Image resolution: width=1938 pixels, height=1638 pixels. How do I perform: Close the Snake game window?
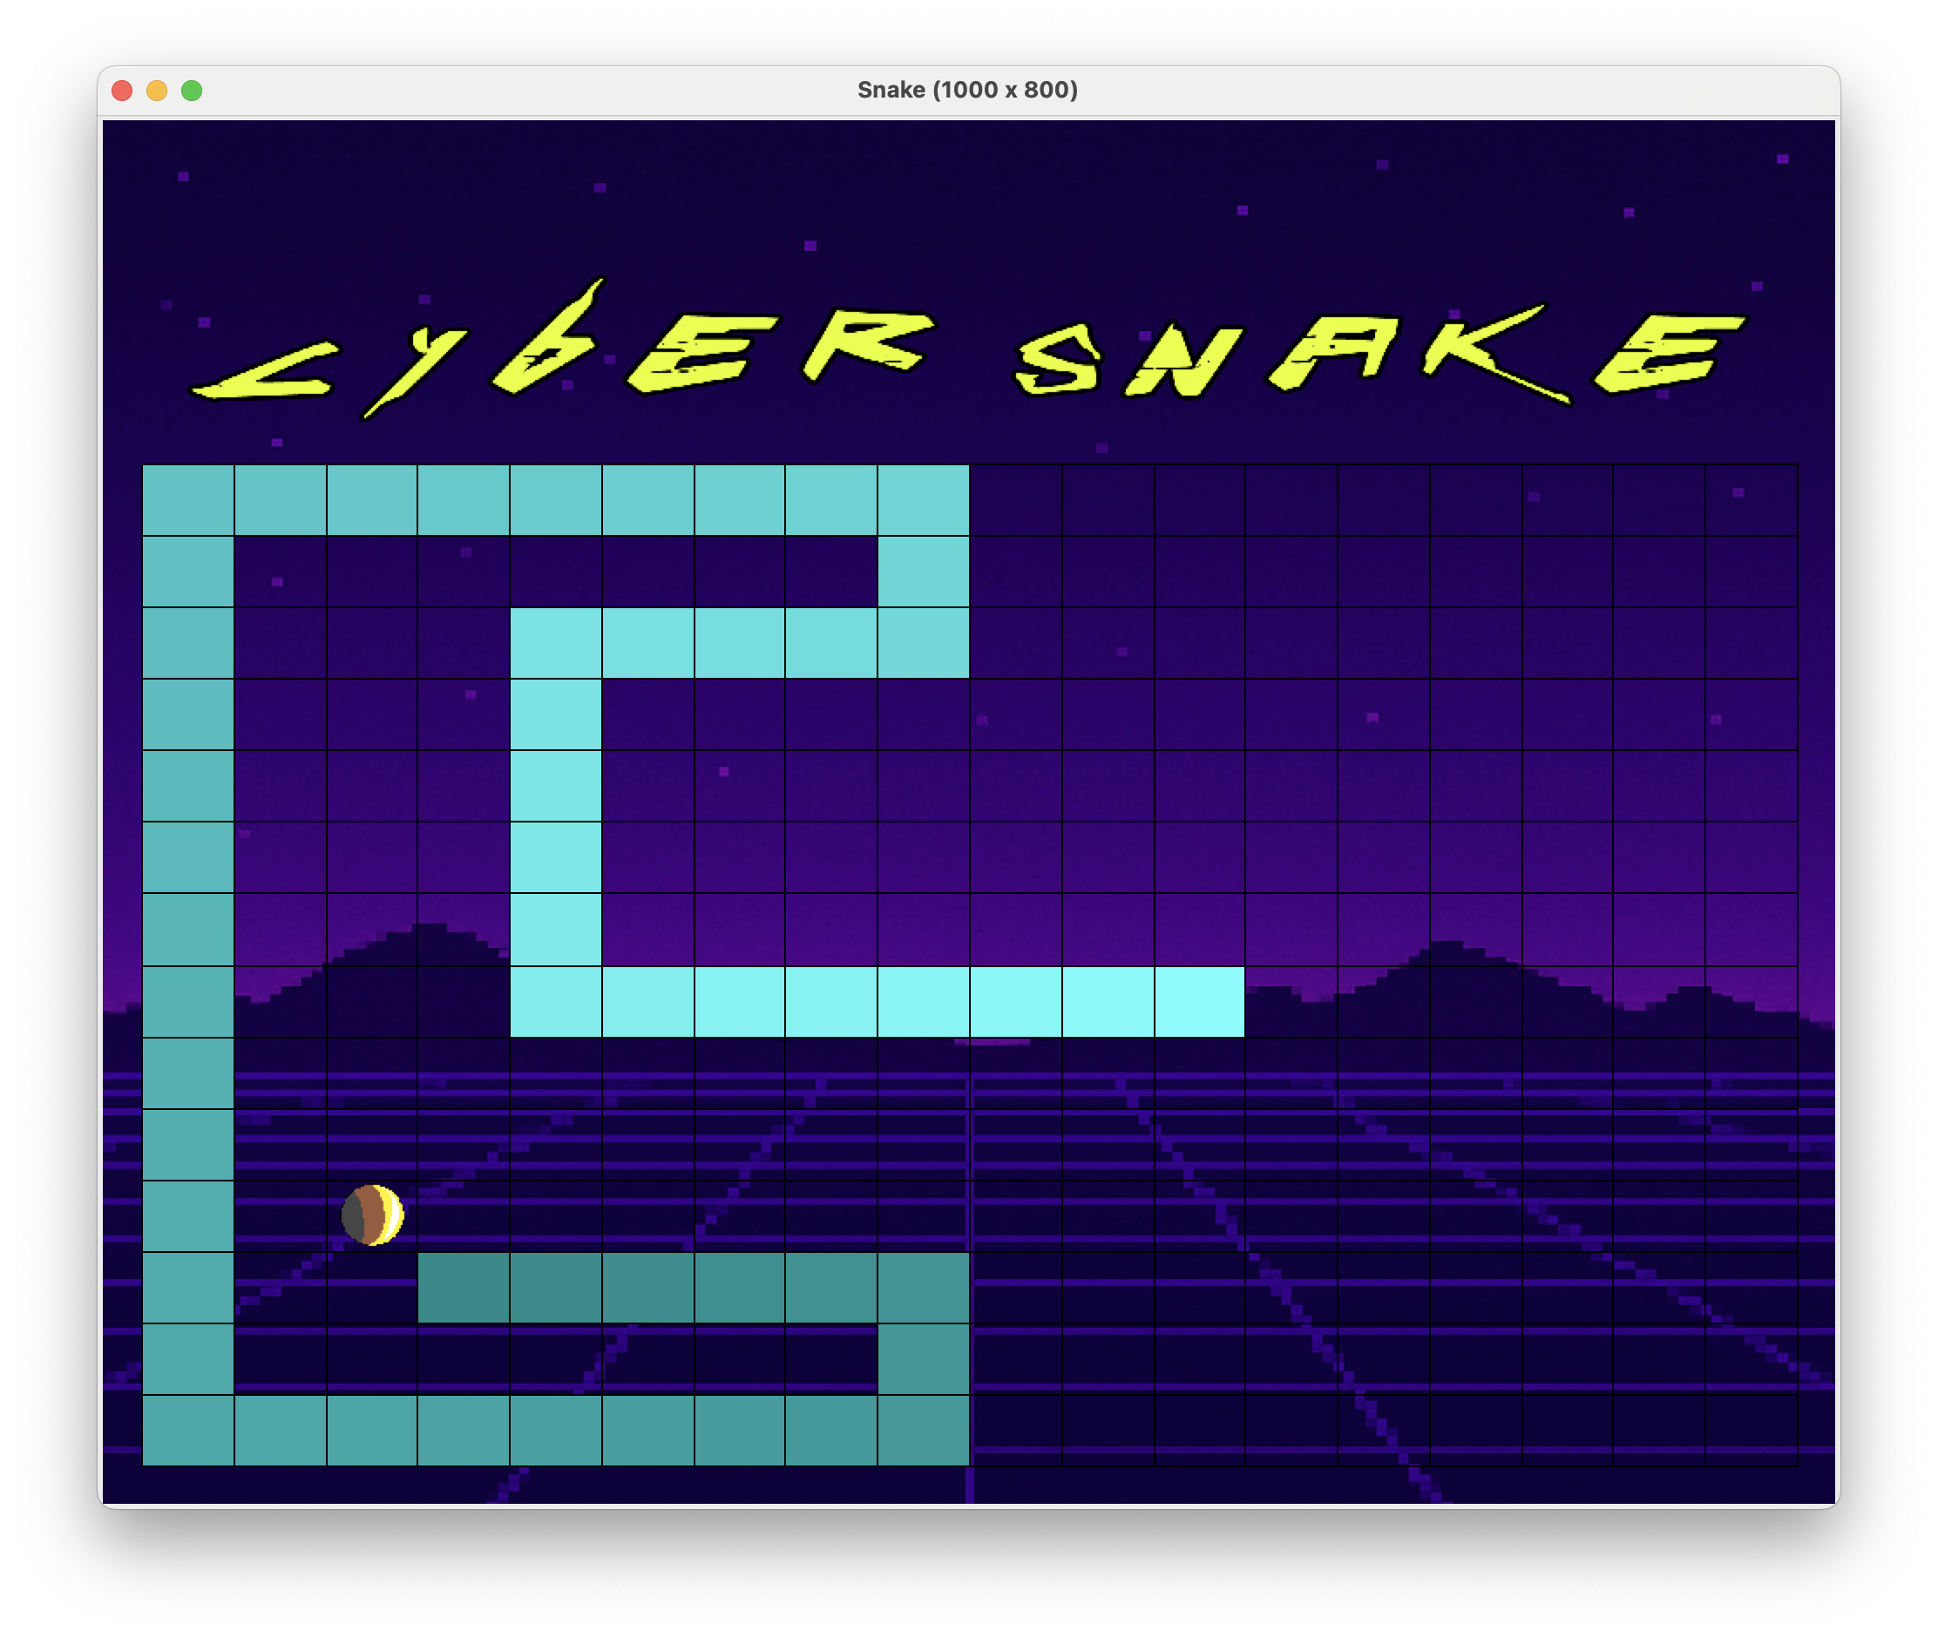tap(122, 90)
